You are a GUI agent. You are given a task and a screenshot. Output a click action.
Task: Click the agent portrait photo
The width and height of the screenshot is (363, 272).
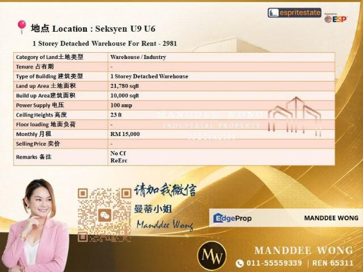coord(35,226)
